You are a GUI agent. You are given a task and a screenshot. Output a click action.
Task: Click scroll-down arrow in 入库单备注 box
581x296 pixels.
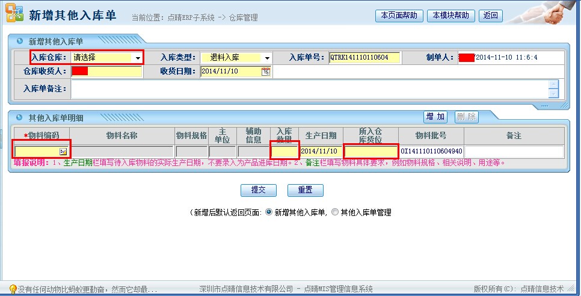tap(553, 93)
